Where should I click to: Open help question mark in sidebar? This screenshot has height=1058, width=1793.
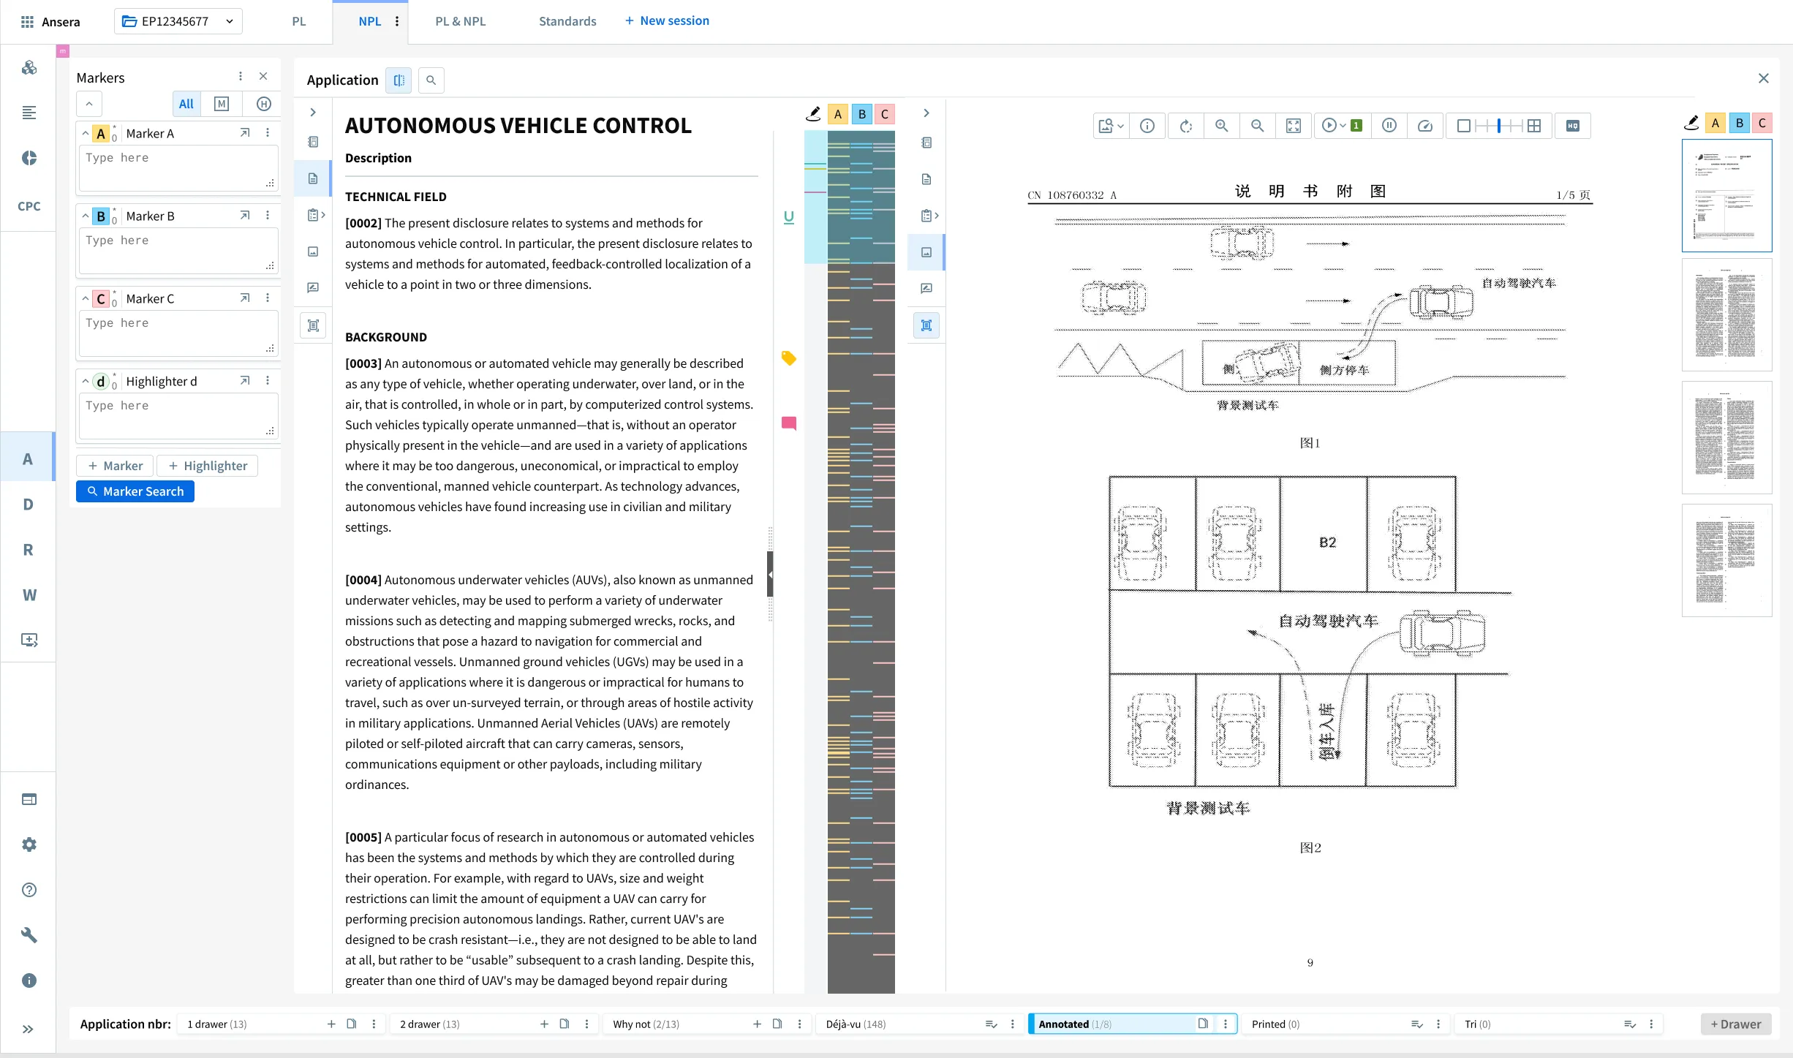[29, 890]
